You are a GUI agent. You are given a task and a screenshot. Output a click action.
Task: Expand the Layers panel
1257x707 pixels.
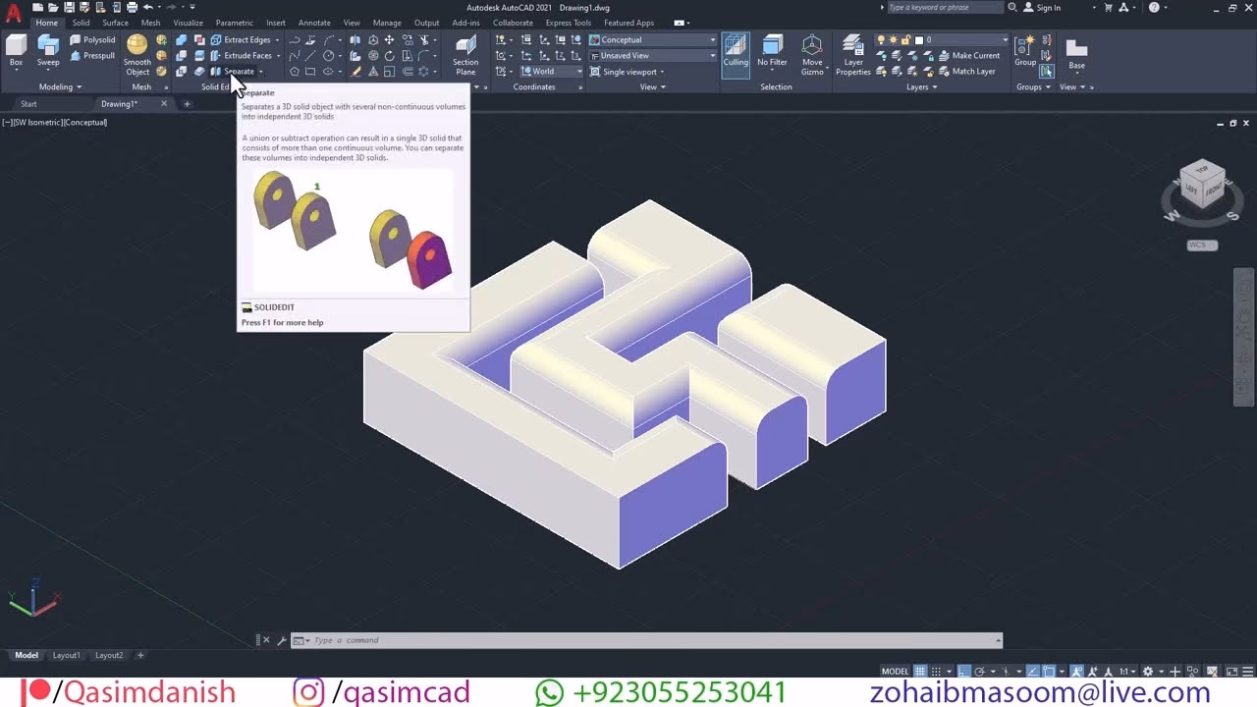(x=921, y=86)
